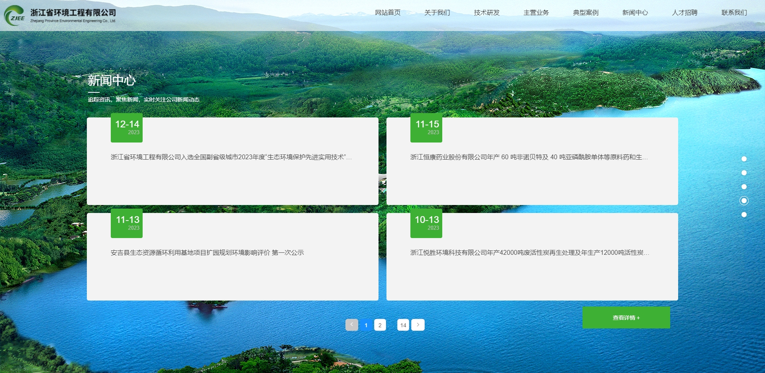Screen dimensions: 765x373
Task: Select the third section dot on the right
Action: point(744,187)
